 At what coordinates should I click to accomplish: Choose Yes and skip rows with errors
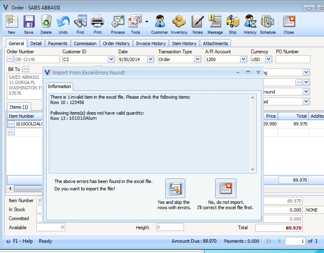click(x=175, y=188)
